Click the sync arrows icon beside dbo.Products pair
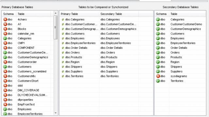 click(x=63, y=57)
